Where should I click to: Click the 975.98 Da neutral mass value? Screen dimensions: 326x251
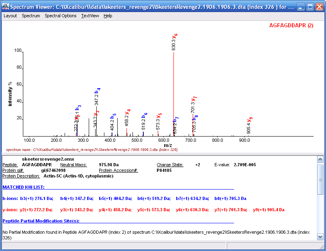point(109,165)
